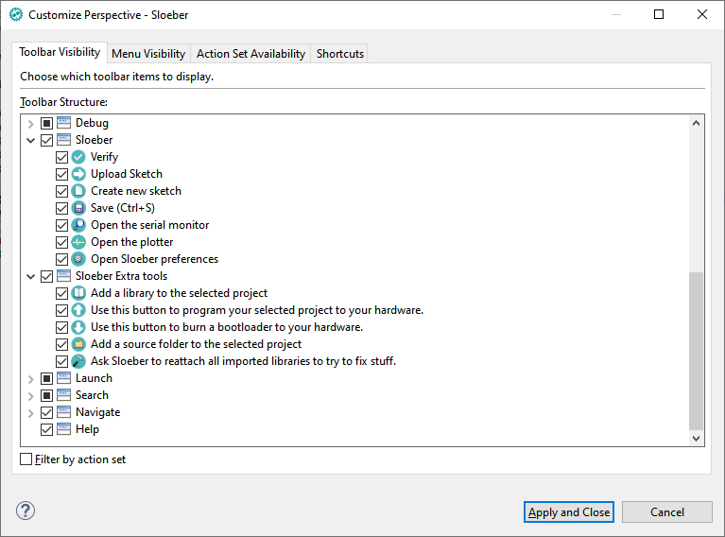This screenshot has width=725, height=537.
Task: Expand the Debug tree node
Action: tap(31, 124)
